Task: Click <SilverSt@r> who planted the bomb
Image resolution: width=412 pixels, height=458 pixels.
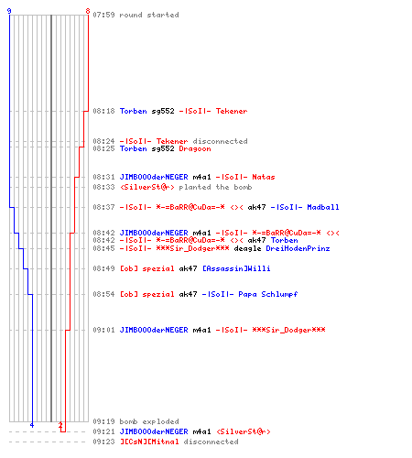Action: click(147, 187)
